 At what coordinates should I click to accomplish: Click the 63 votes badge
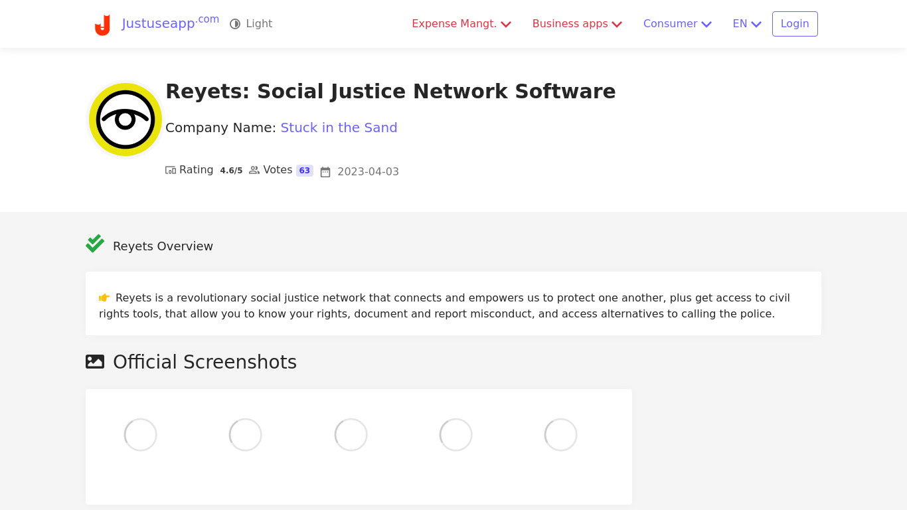click(x=305, y=171)
